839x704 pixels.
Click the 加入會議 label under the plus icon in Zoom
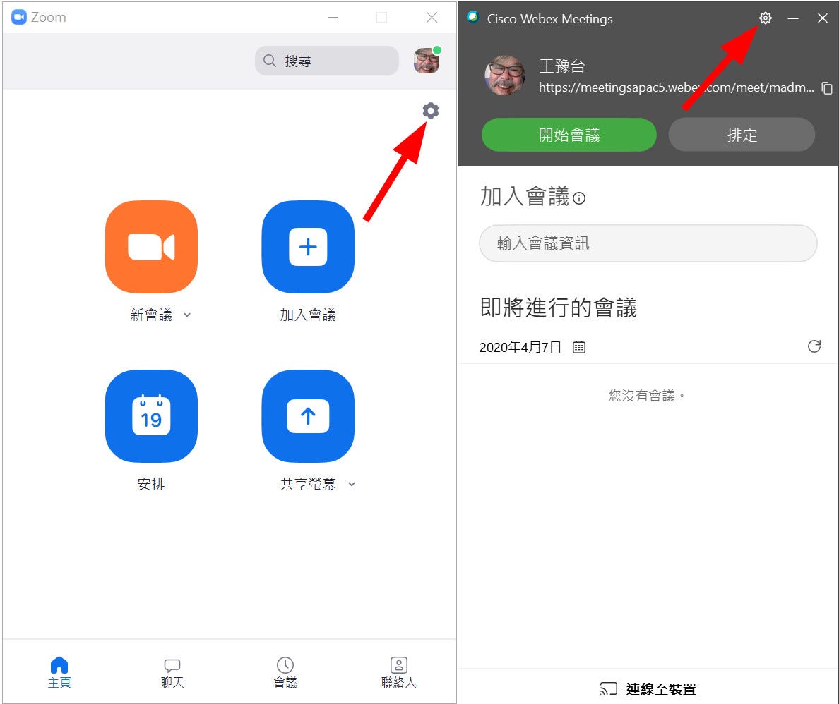[308, 315]
